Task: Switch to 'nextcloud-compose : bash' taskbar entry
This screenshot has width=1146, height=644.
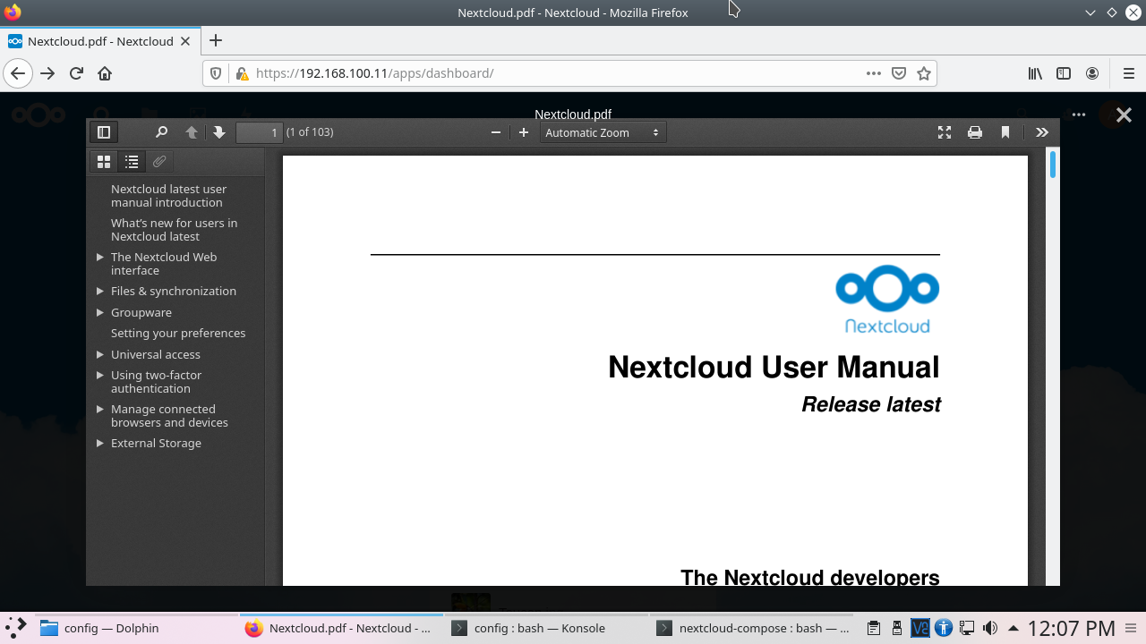Action: click(x=751, y=628)
